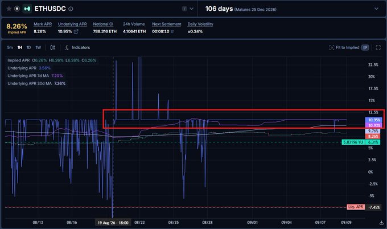The image size is (387, 229).
Task: Click the Daily Volatility label
Action: point(200,24)
